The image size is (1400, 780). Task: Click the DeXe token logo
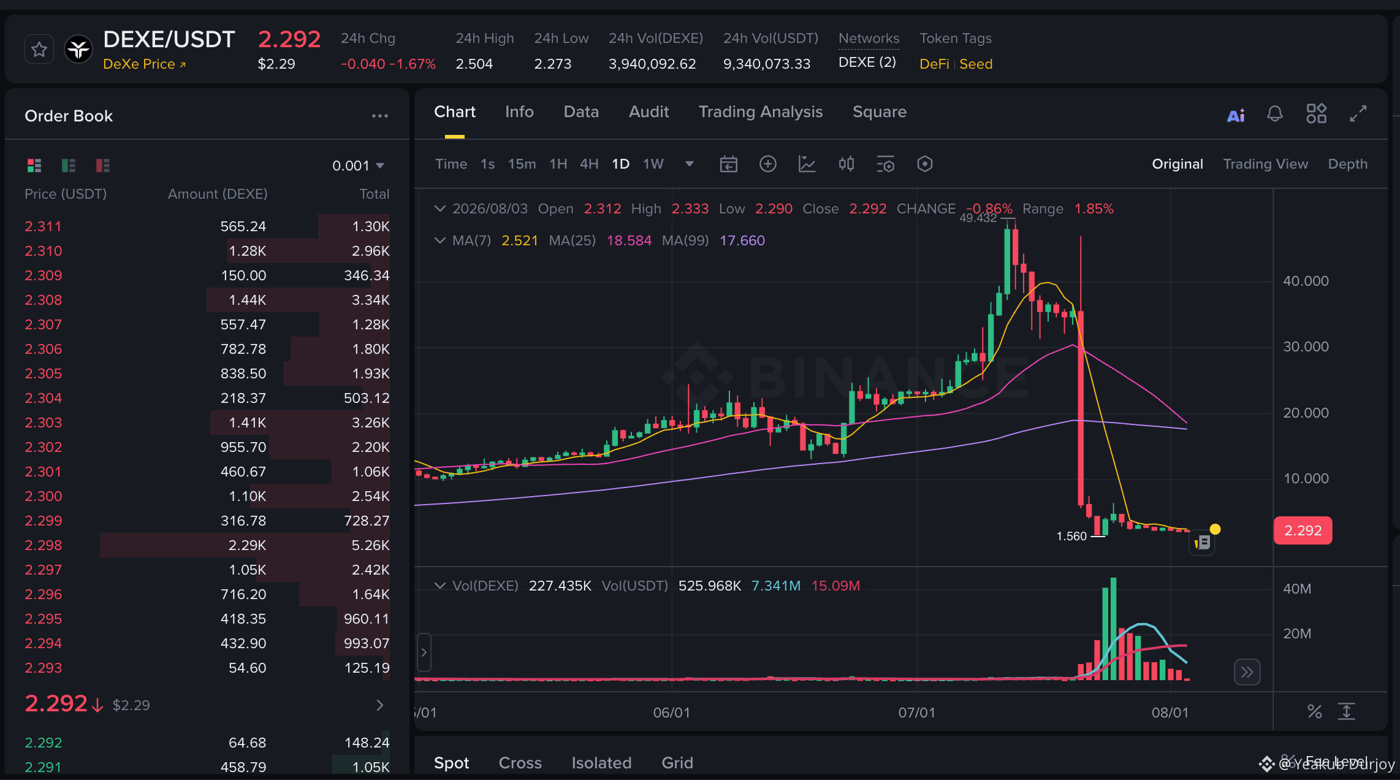(78, 50)
